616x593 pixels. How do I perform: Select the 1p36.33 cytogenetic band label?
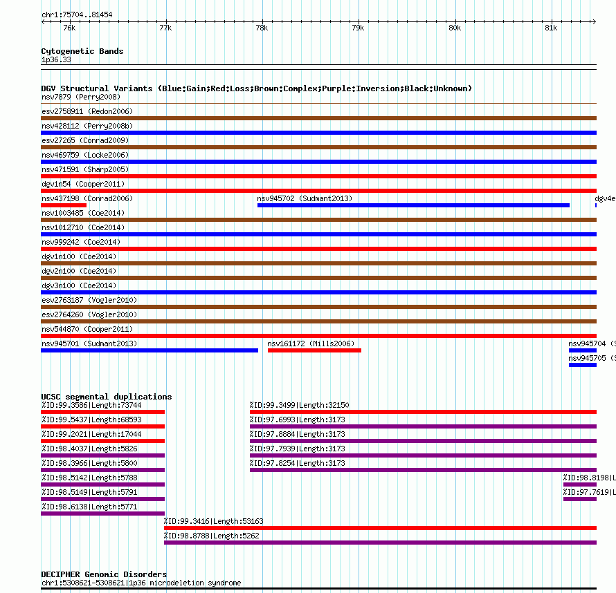pyautogui.click(x=56, y=59)
